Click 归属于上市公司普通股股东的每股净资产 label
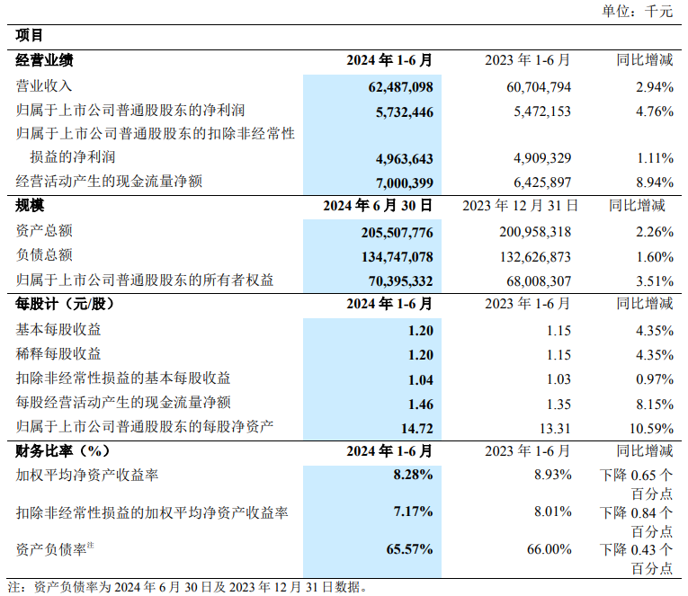The height and width of the screenshot is (596, 688). [x=145, y=427]
